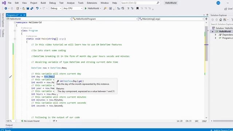The image size is (233, 131).
Task: Click the code line 'int seconds = now.Second;'
Action: coord(47,106)
